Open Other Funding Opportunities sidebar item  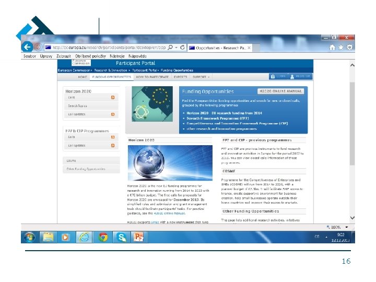tap(91, 169)
